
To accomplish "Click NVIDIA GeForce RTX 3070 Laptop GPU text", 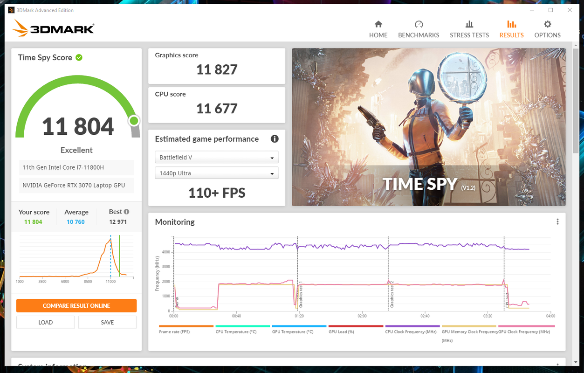I will pos(74,185).
